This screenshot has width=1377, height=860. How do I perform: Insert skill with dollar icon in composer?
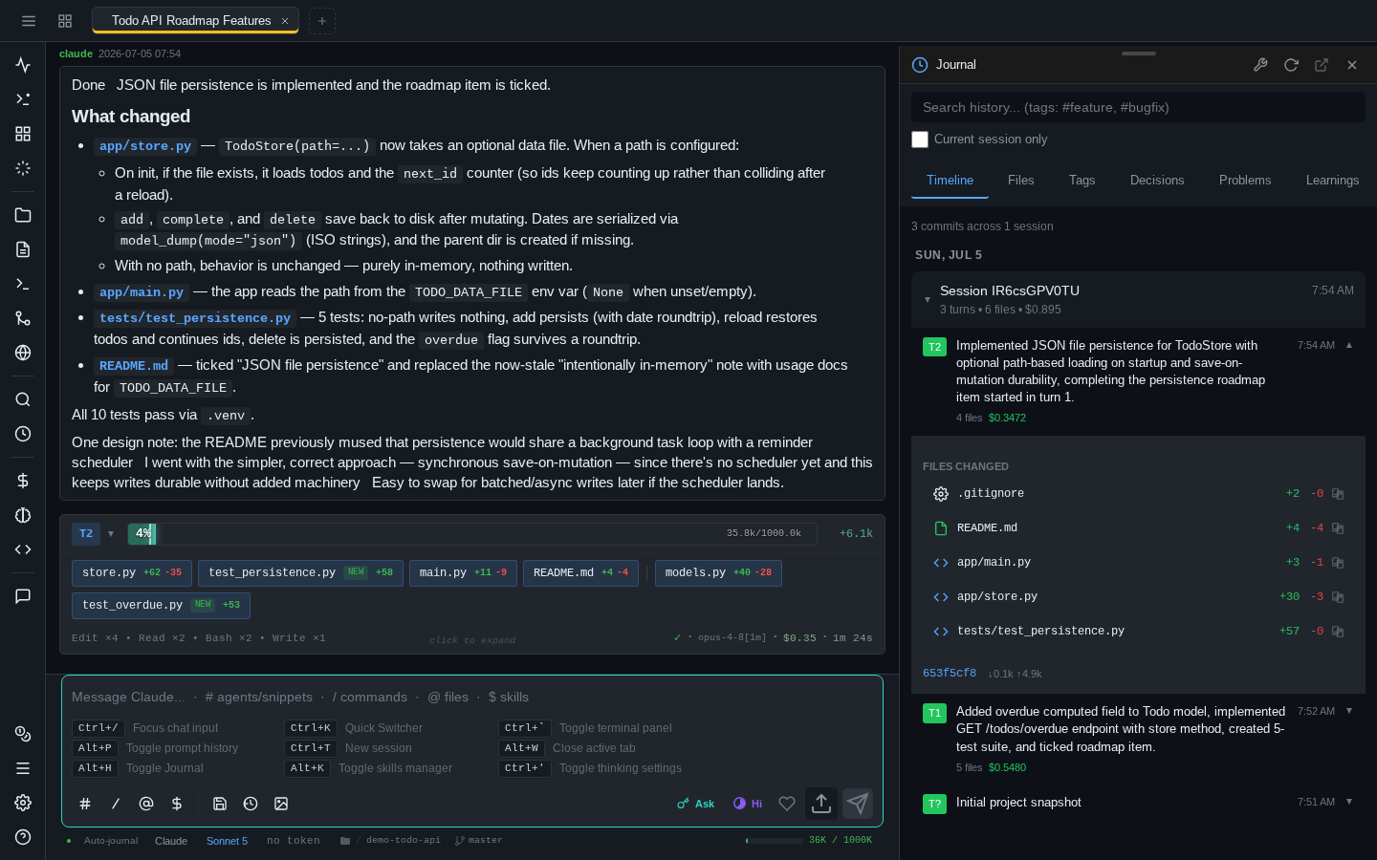(177, 804)
